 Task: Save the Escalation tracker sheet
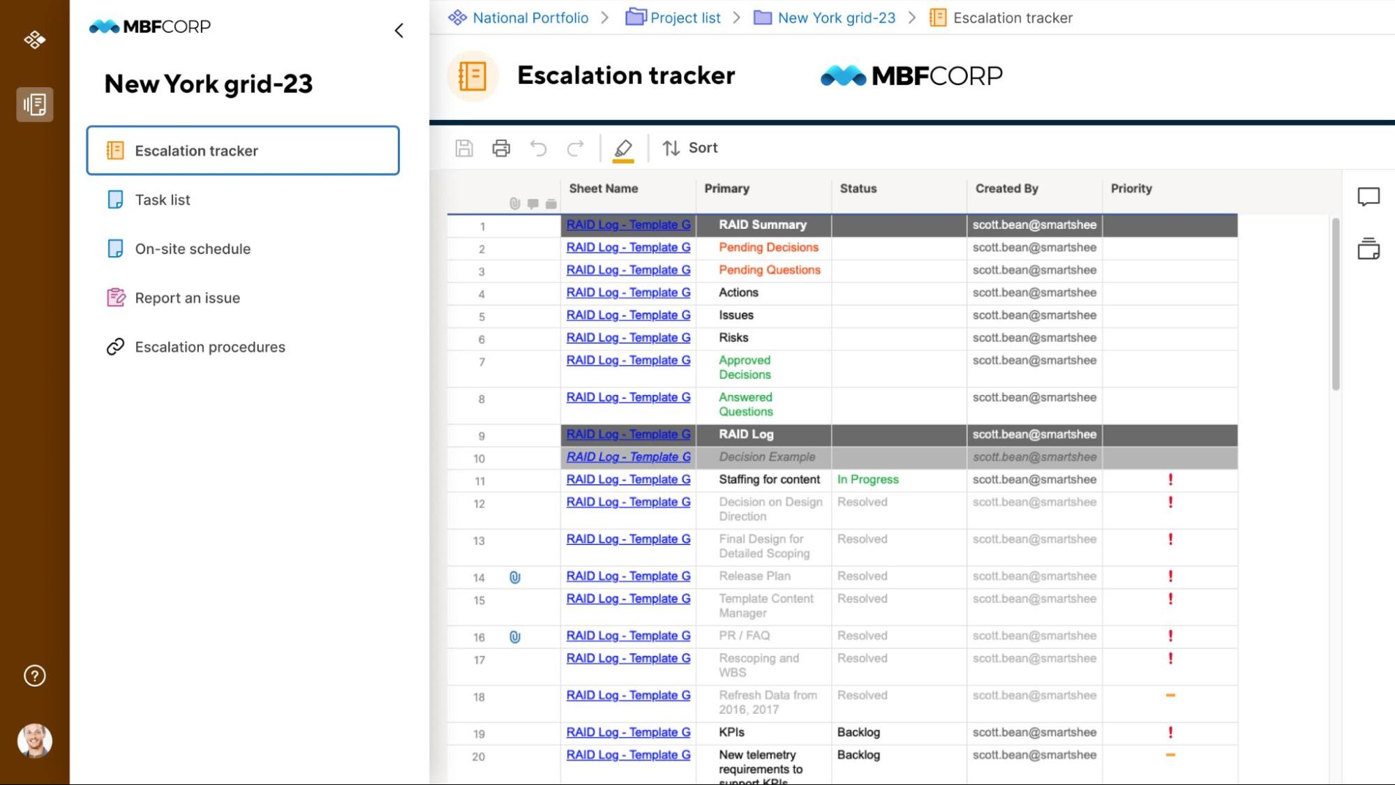(x=464, y=148)
